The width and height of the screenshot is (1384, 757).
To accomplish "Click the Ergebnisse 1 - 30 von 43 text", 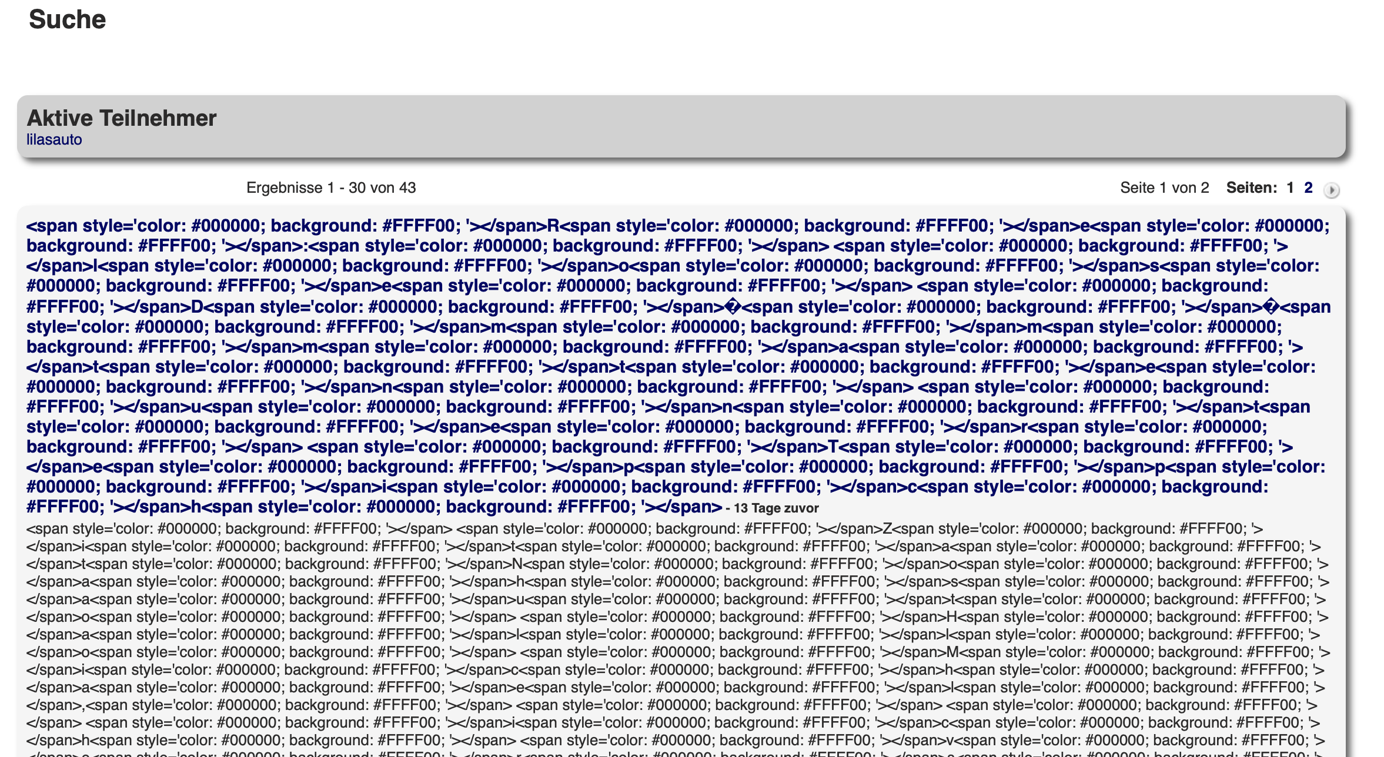I will click(331, 187).
